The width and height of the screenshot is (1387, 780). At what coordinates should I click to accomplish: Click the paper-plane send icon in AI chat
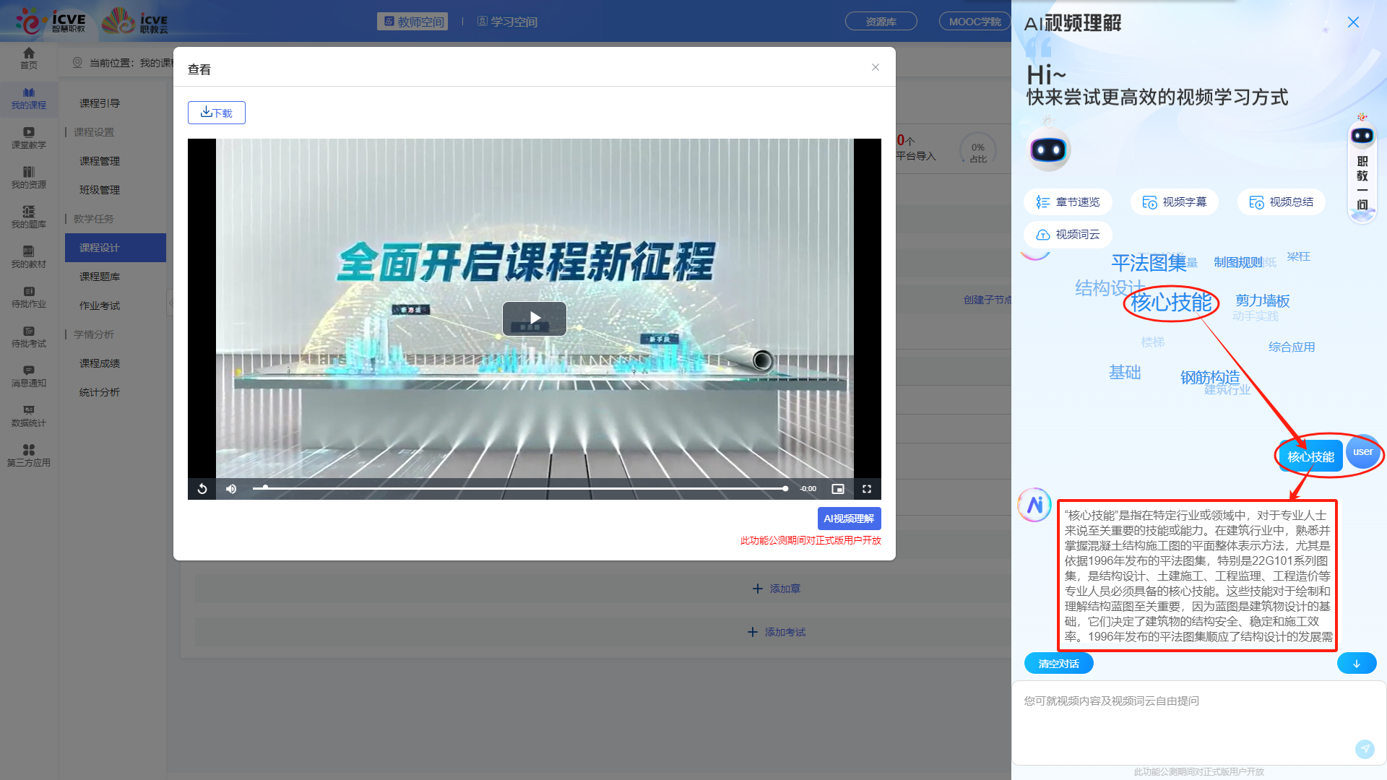click(1365, 750)
